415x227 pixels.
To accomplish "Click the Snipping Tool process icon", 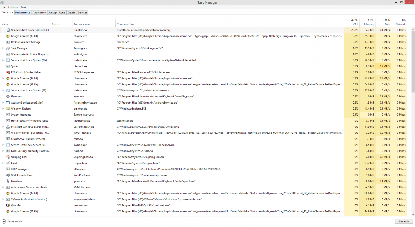I will click(8, 157).
